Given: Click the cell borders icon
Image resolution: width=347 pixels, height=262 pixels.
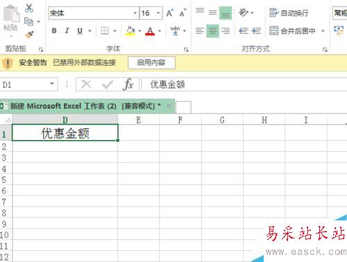Looking at the screenshot, I should pyautogui.click(x=105, y=30).
